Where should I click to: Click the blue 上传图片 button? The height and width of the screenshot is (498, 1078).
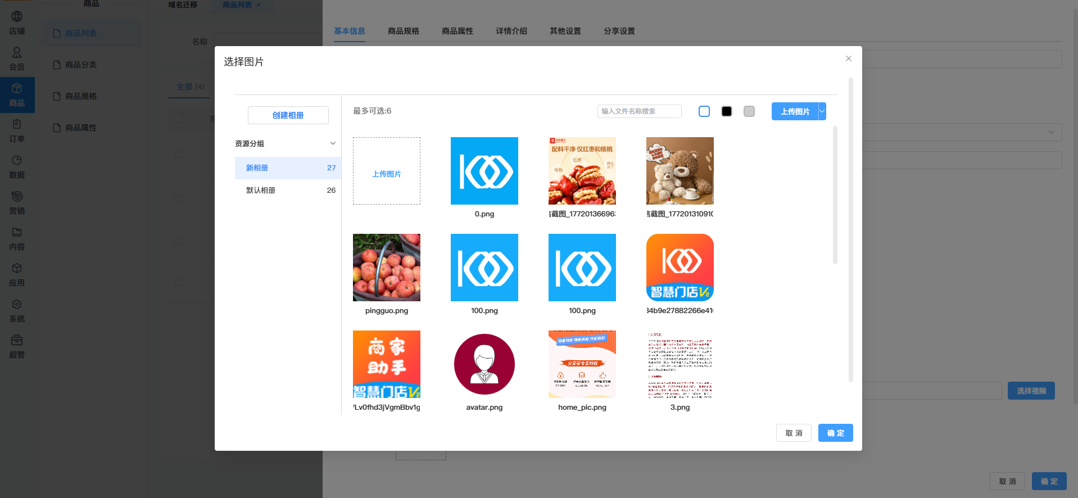tap(795, 111)
